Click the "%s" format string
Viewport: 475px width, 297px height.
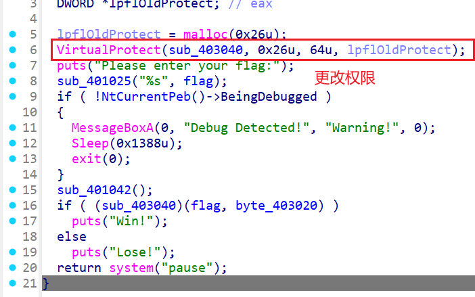(x=154, y=81)
